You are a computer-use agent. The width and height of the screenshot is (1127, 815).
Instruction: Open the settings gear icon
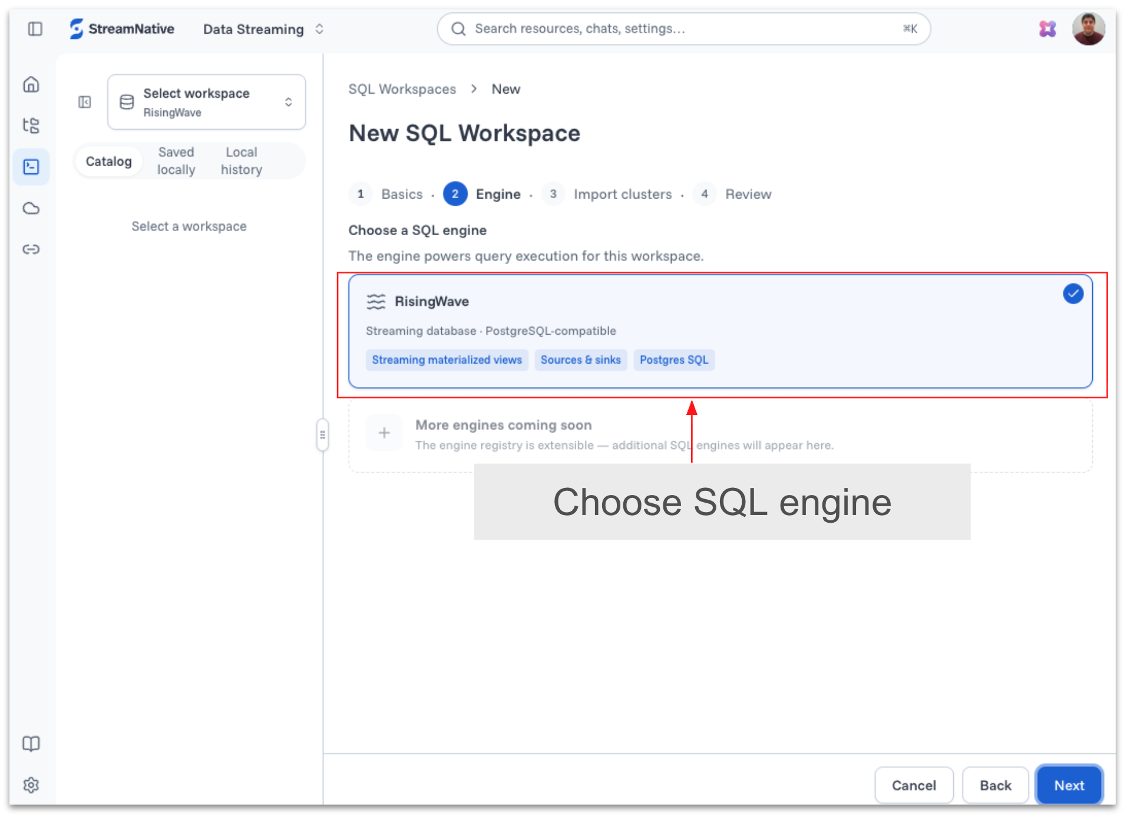[31, 785]
